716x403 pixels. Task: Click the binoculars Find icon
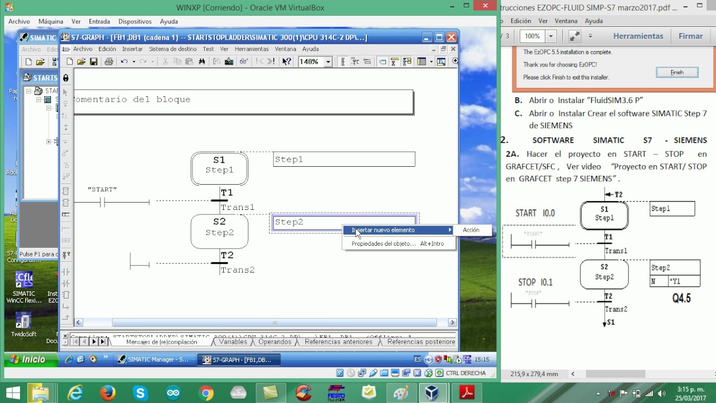point(202,62)
